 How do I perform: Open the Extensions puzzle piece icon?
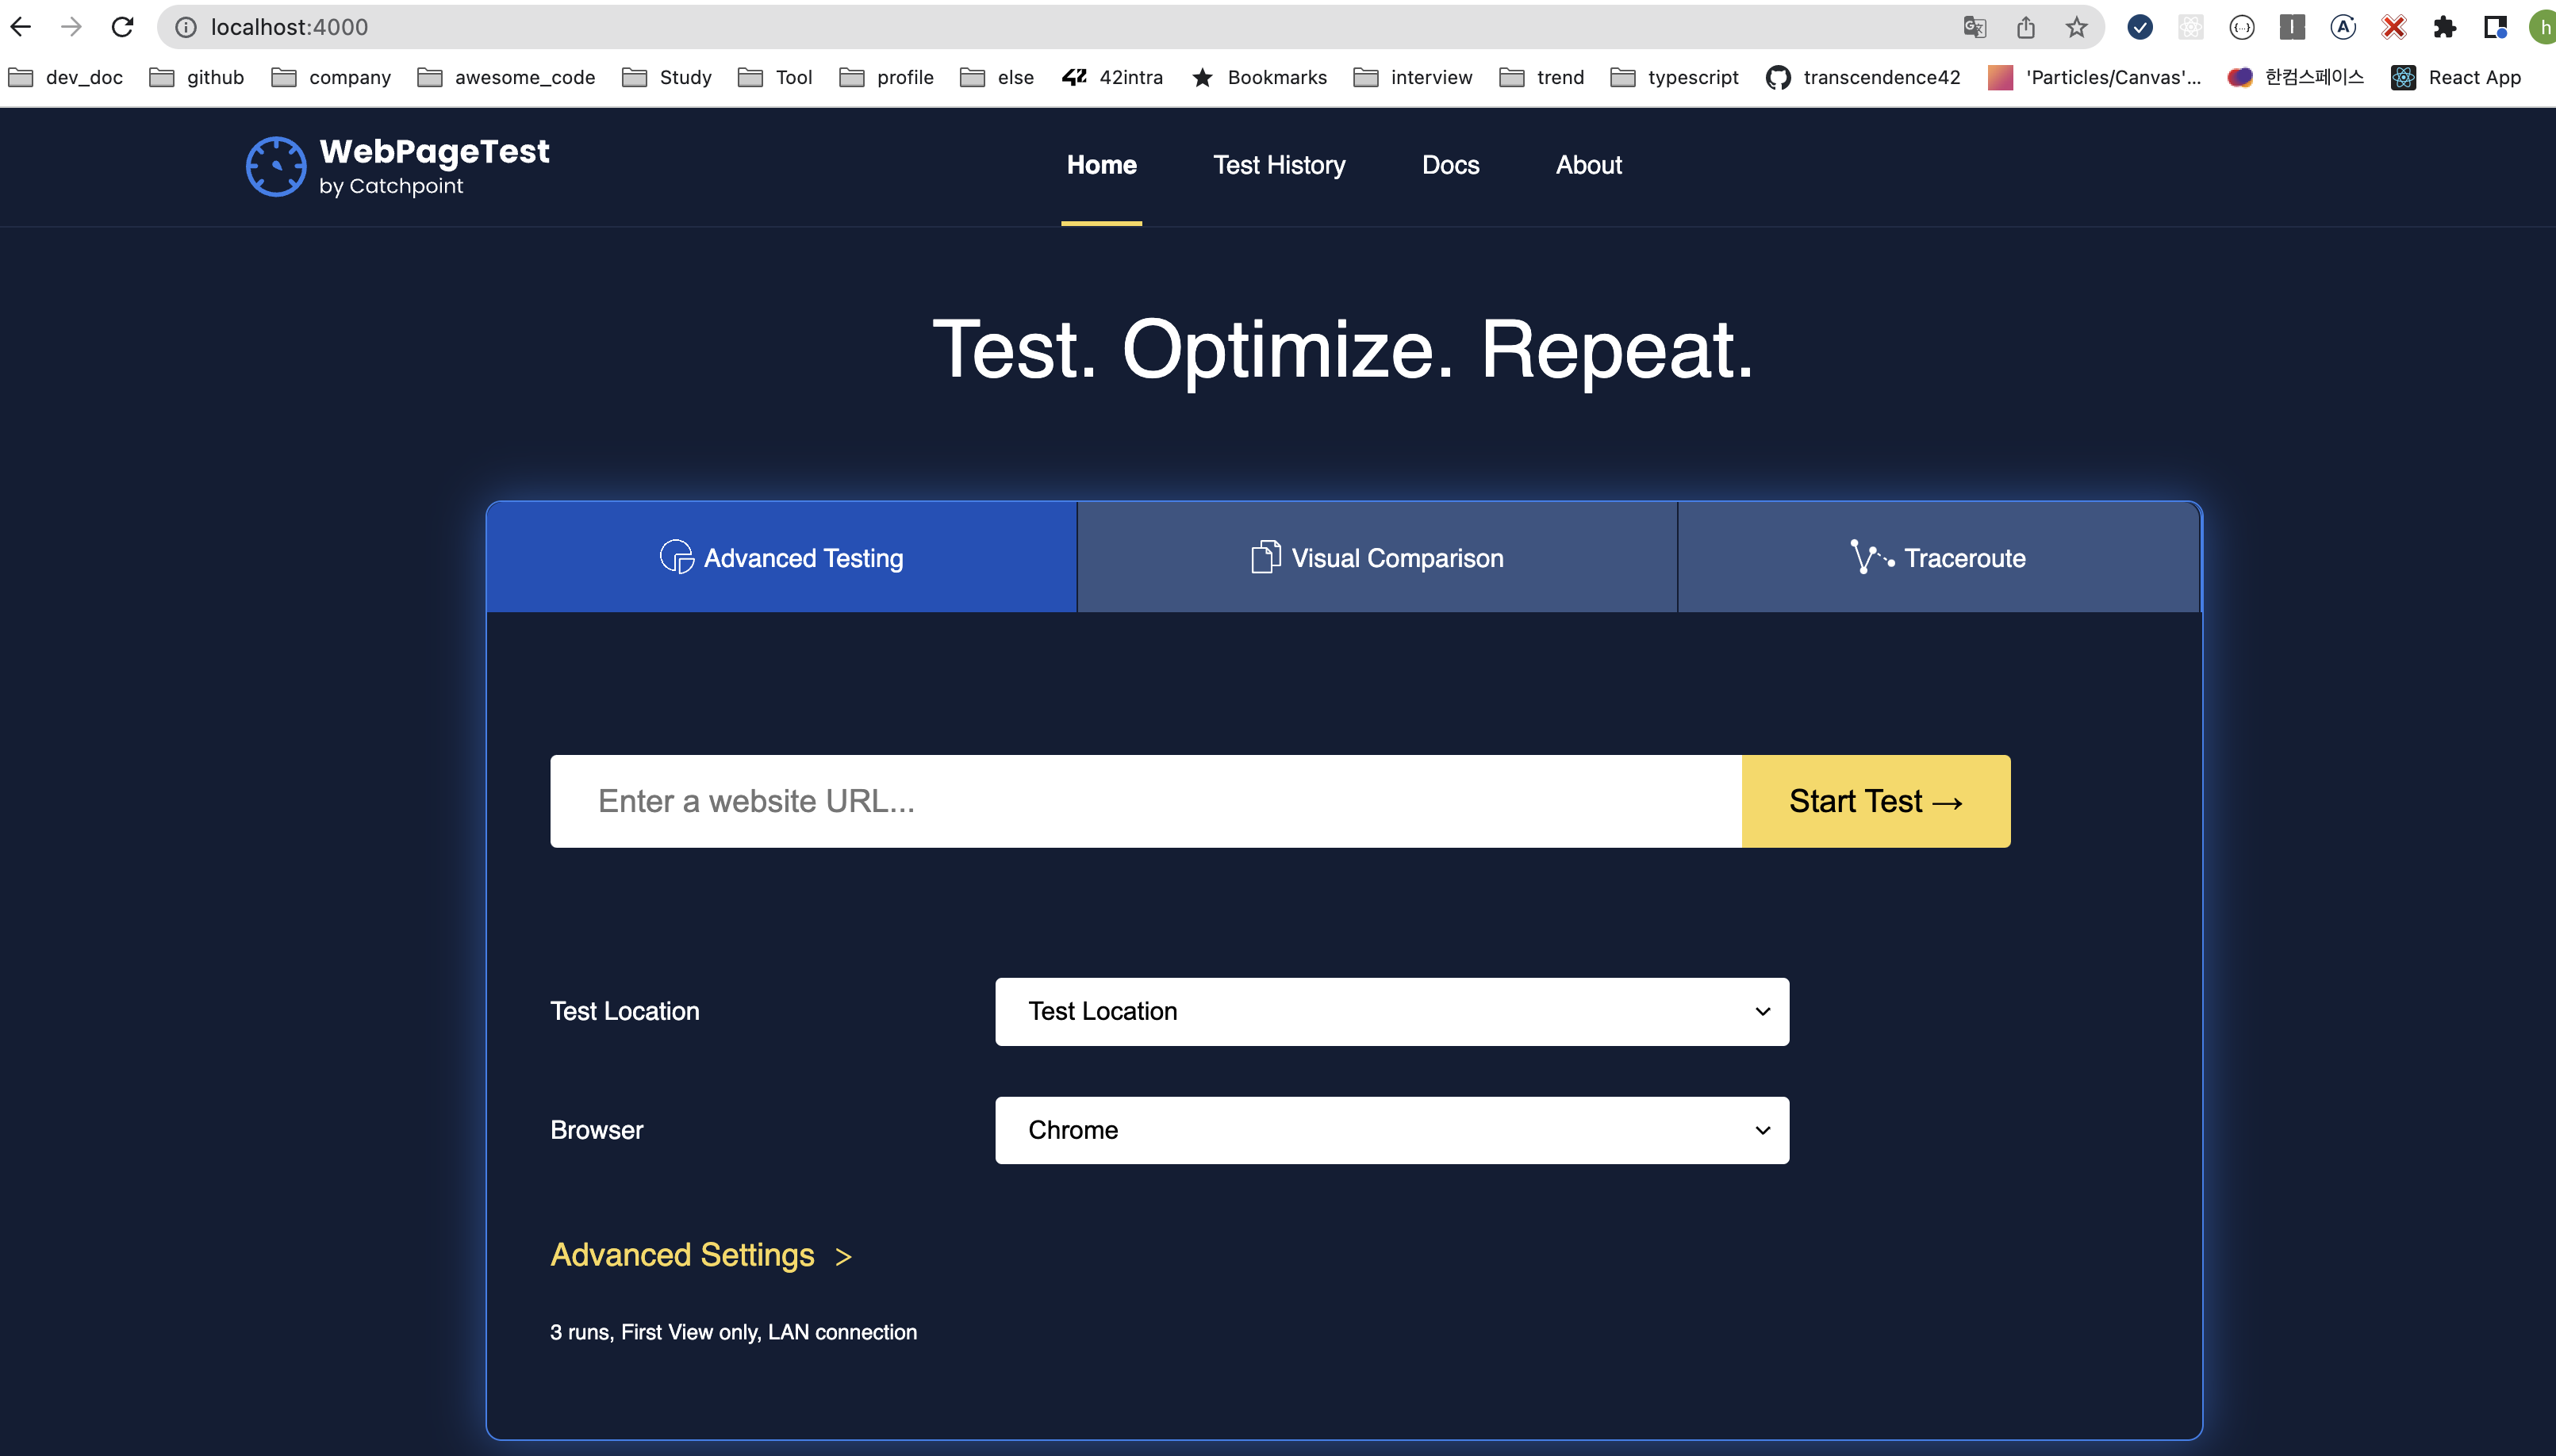2444,27
